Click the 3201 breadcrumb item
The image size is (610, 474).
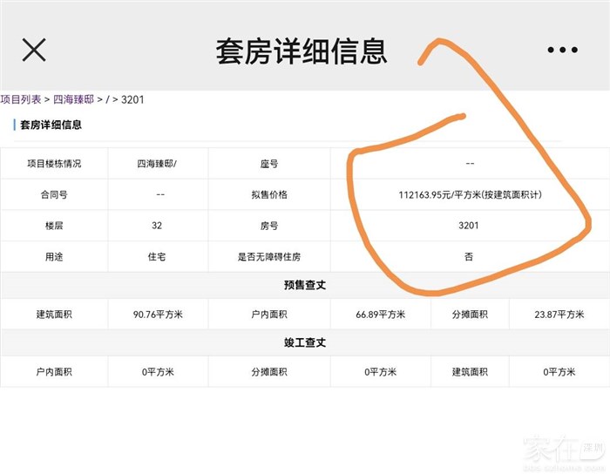(132, 99)
